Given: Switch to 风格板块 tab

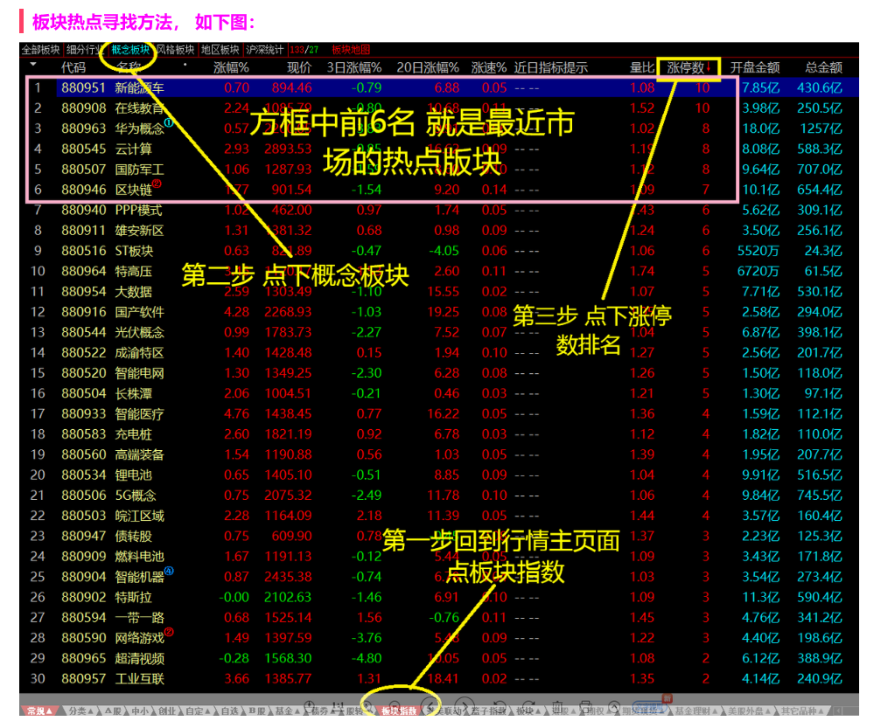Looking at the screenshot, I should [175, 50].
